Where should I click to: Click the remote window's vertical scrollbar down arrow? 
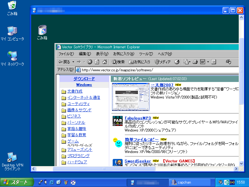[242, 163]
